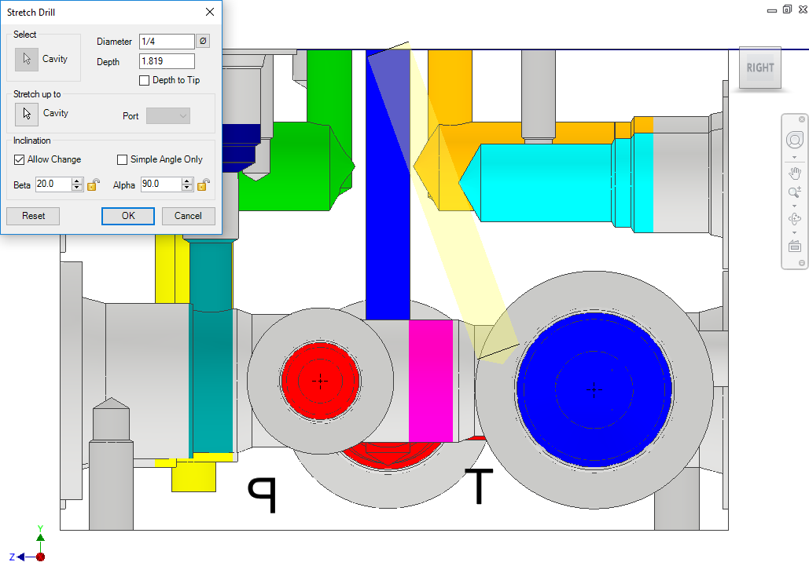
Task: Click the Select Cavity arrow button
Action: tap(26, 59)
